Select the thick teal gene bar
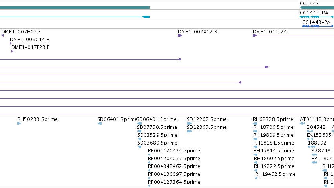This screenshot has width=334, height=188. tap(75, 7)
